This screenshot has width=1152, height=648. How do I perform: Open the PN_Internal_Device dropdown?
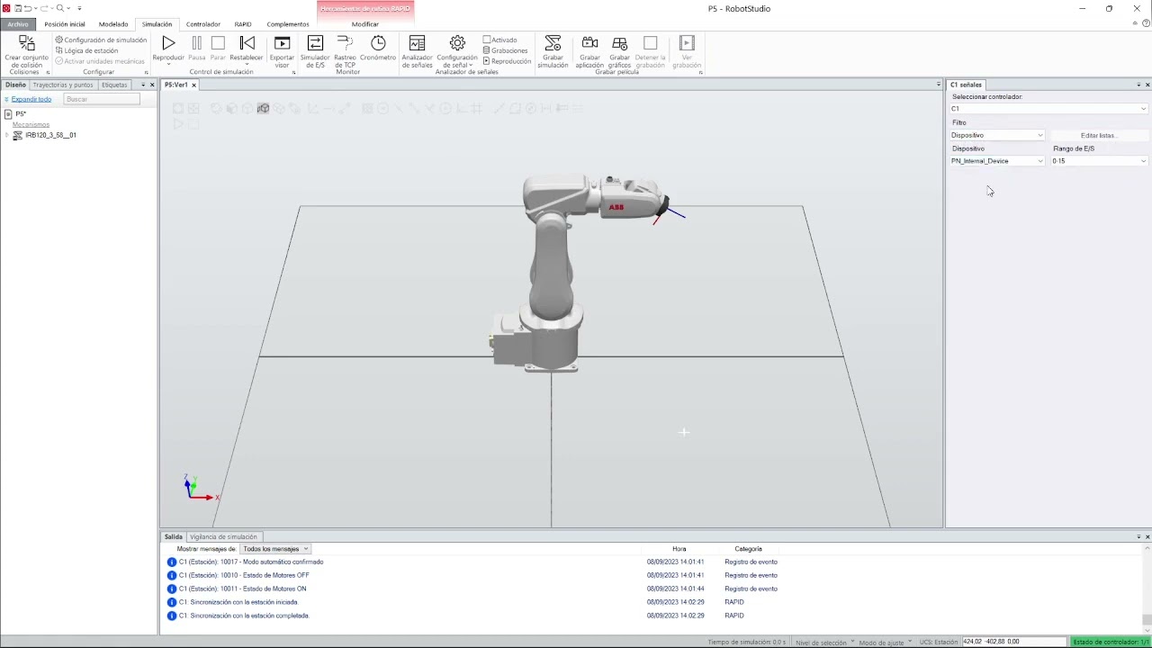point(997,161)
